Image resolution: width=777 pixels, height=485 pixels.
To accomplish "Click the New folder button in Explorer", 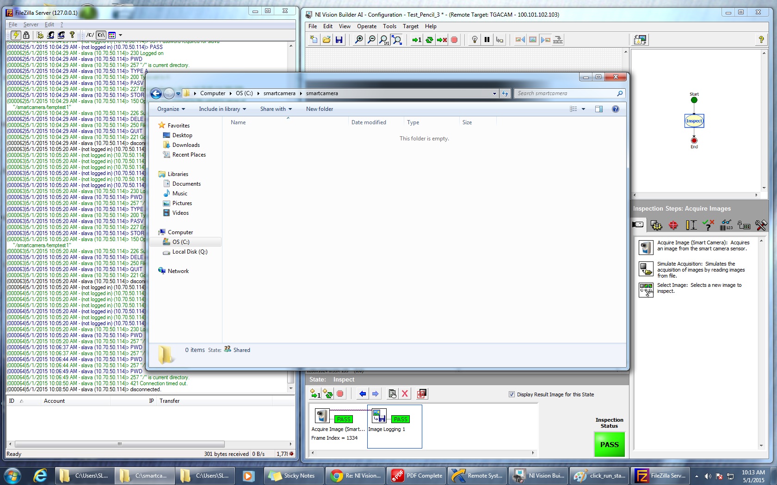I will 320,109.
